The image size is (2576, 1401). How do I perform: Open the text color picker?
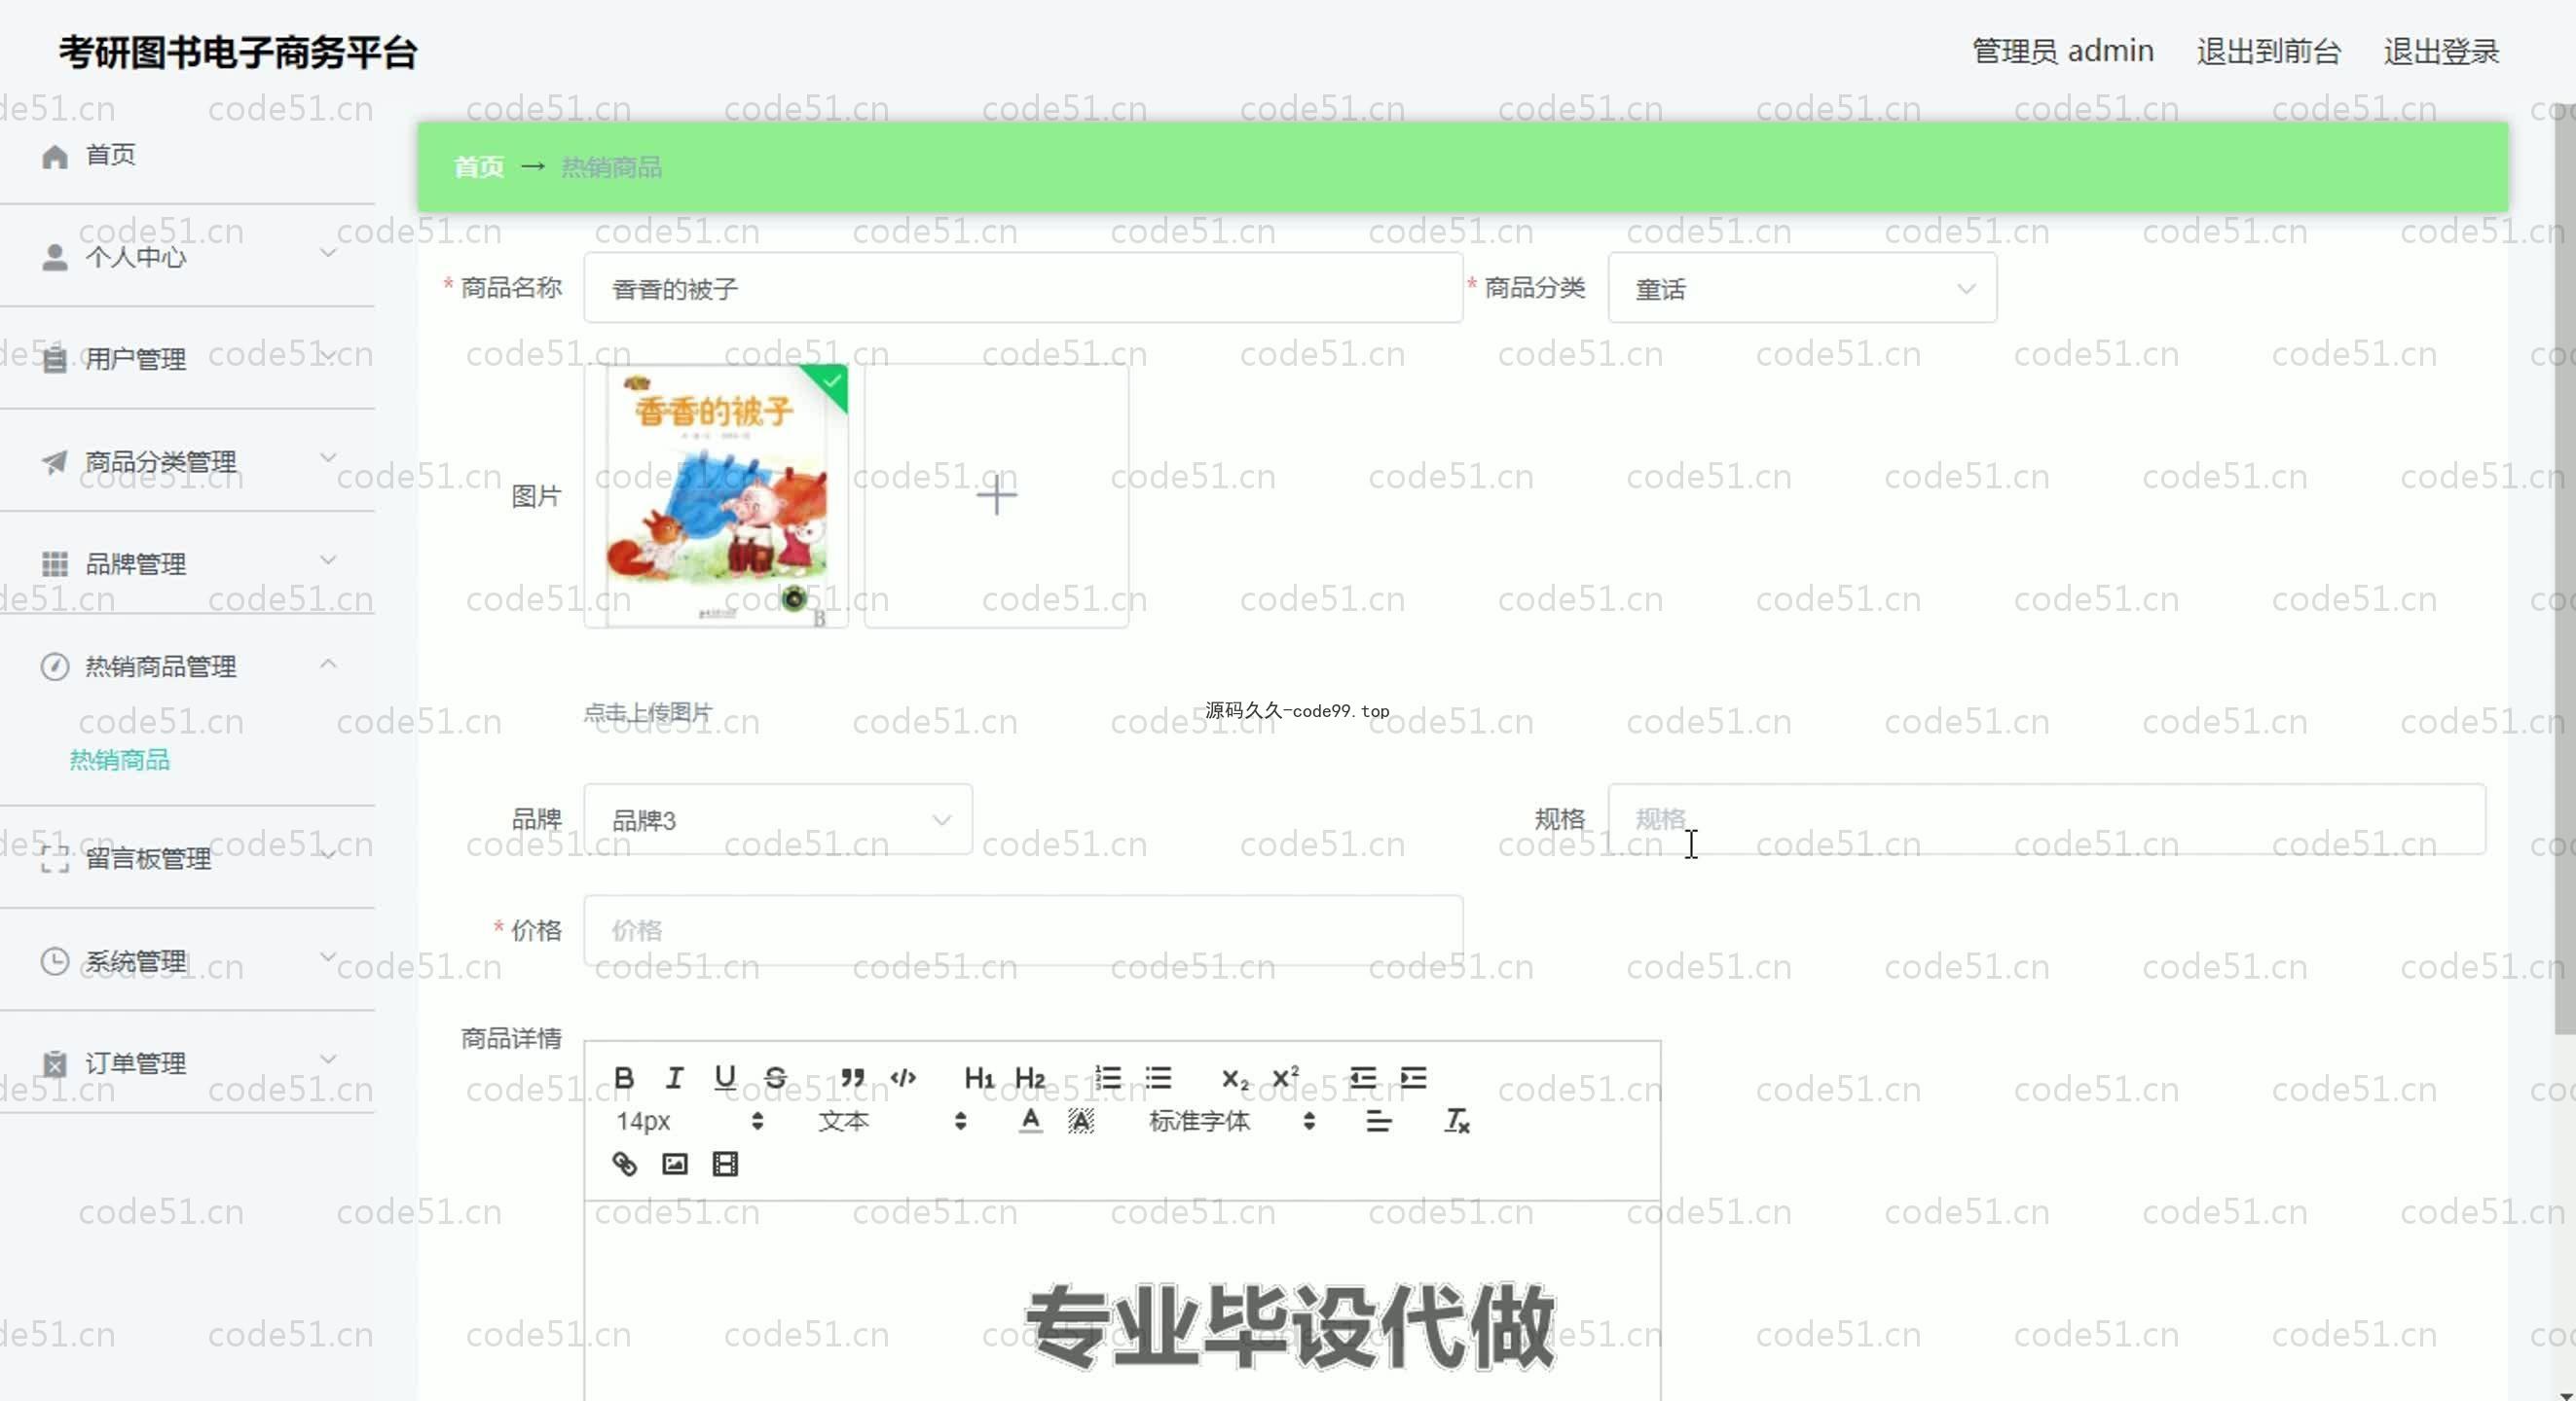pyautogui.click(x=1030, y=1121)
